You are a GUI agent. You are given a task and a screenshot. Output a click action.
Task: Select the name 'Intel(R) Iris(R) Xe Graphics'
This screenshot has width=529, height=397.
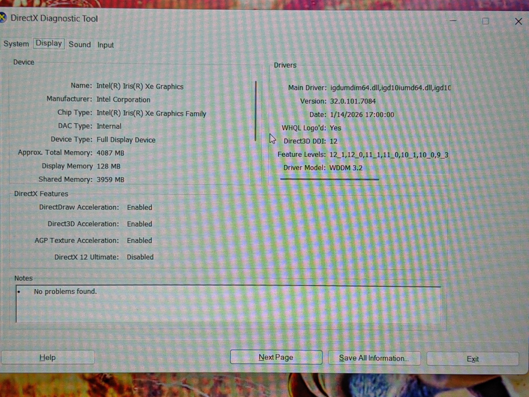[x=140, y=86]
